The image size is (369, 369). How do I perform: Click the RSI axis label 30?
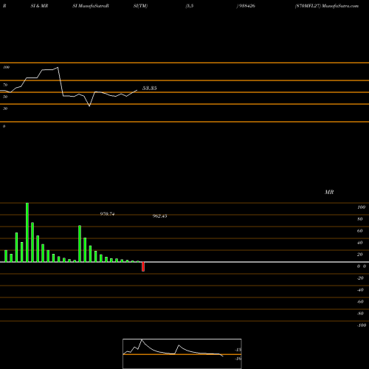click(x=5, y=108)
